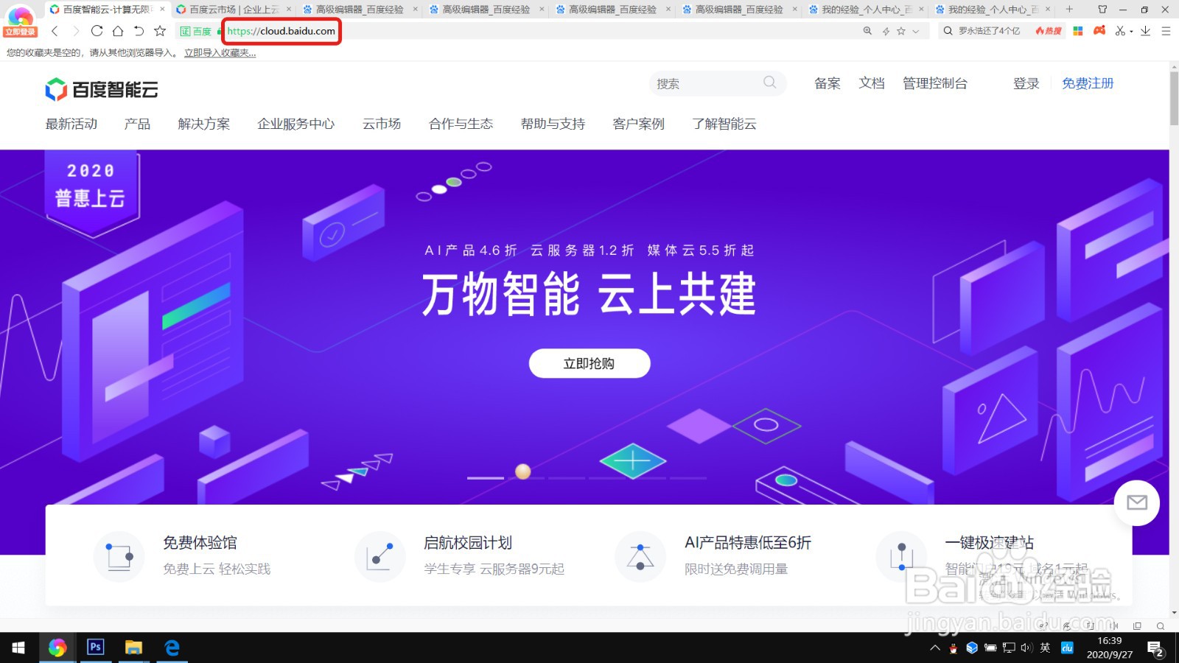The image size is (1179, 663).
Task: Click the lightning flash icon in the toolbar
Action: coord(886,31)
